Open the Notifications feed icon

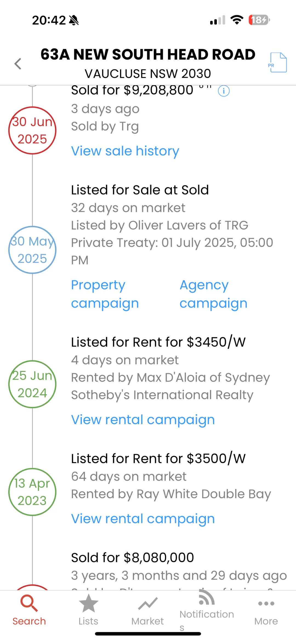point(207,597)
